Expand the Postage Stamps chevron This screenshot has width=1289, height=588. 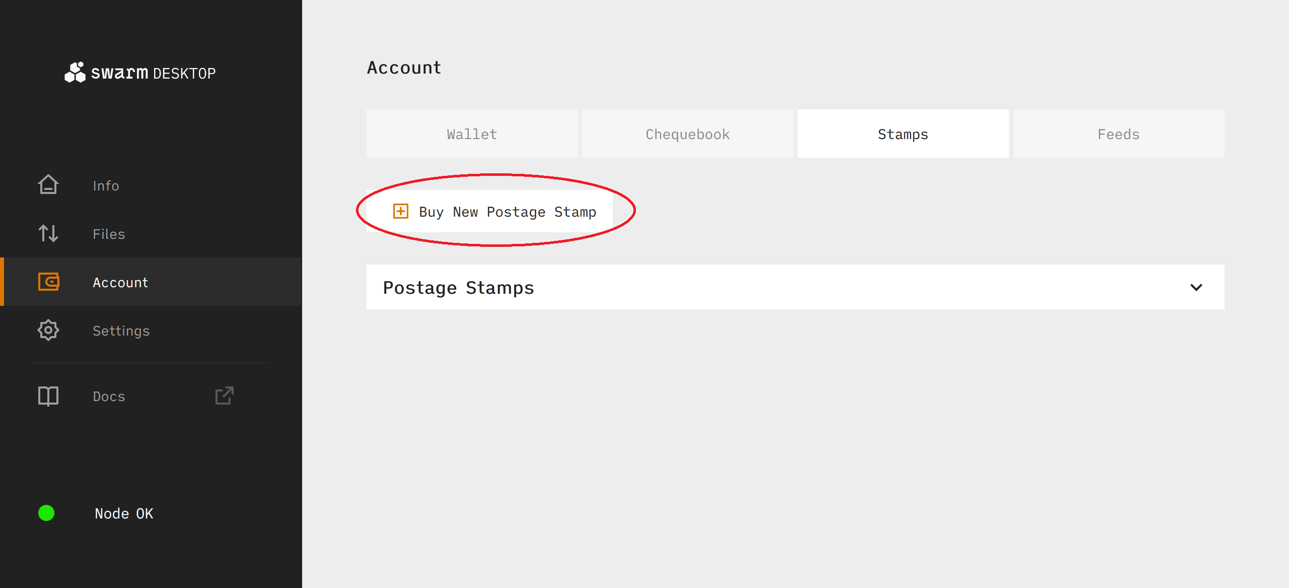pyautogui.click(x=1196, y=287)
